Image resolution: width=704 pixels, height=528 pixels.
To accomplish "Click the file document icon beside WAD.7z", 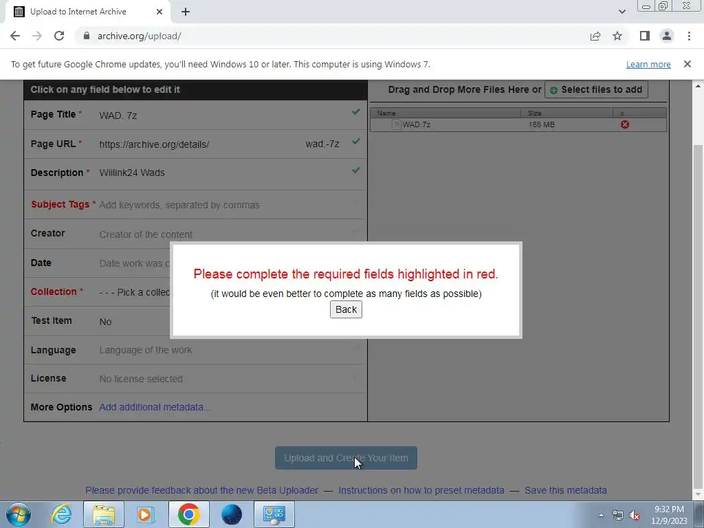I will pos(396,124).
